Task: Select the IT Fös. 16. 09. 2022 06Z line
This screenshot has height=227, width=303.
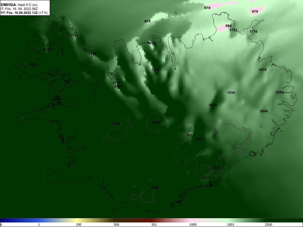Action: point(19,9)
